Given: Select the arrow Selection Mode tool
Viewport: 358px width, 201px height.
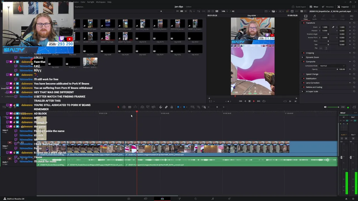Looking at the screenshot, I should 118,107.
